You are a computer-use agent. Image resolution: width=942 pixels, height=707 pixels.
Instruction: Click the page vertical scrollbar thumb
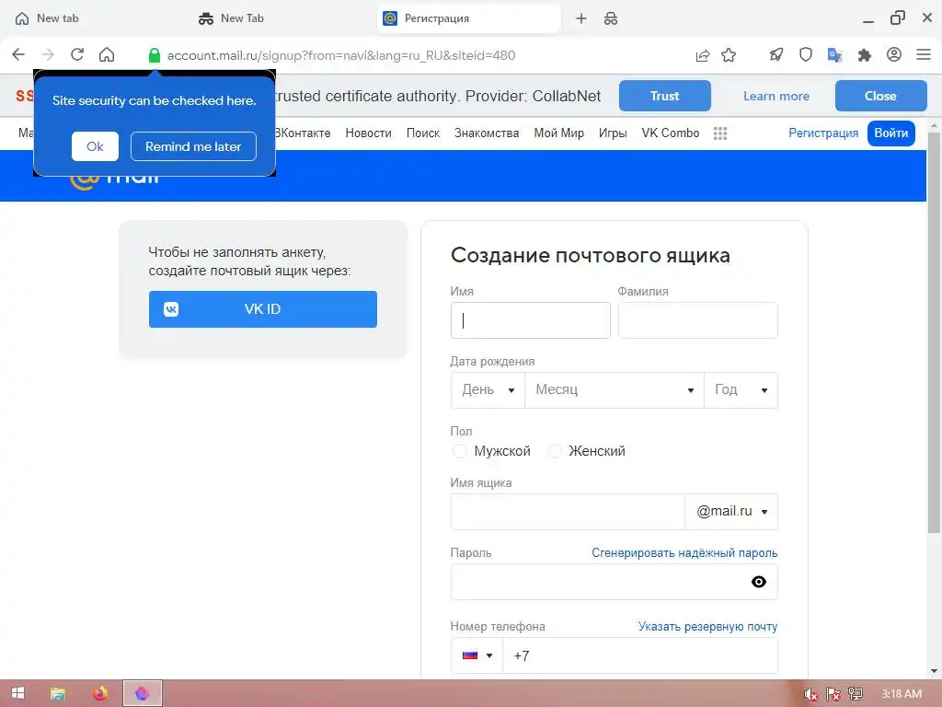pos(934,332)
